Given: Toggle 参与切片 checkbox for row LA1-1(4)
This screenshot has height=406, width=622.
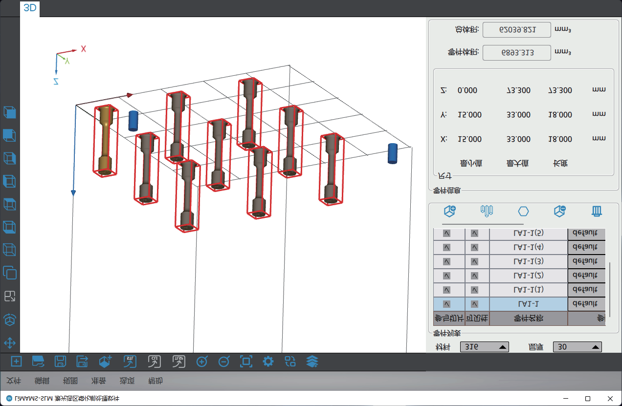Looking at the screenshot, I should pos(447,247).
